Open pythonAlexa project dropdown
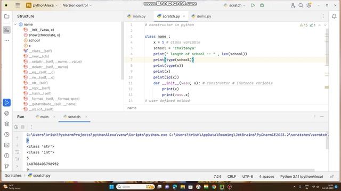This screenshot has height=191, width=341. [x=42, y=5]
